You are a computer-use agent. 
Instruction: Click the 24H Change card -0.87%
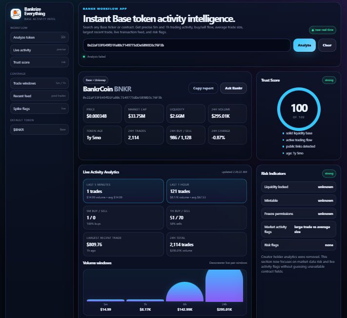(x=227, y=135)
